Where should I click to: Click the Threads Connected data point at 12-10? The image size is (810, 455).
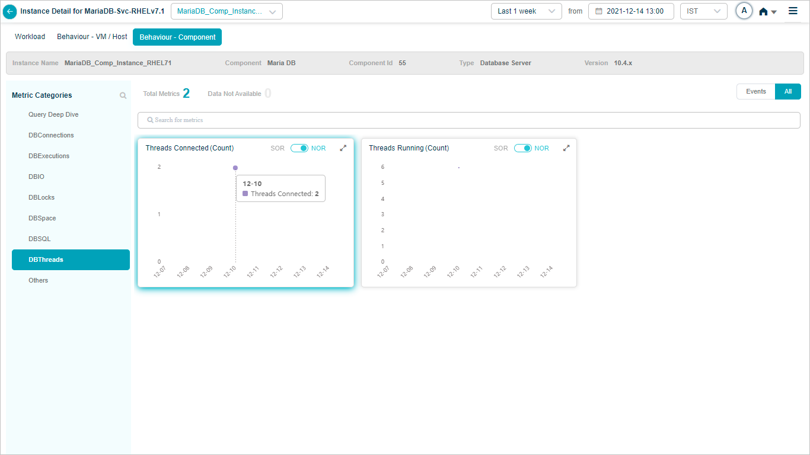coord(235,168)
